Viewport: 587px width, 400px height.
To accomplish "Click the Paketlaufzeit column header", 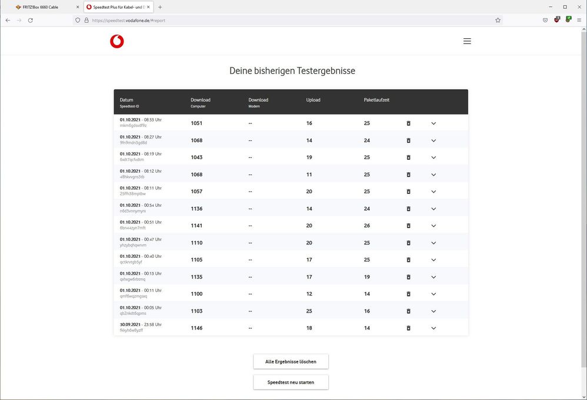I will point(376,100).
